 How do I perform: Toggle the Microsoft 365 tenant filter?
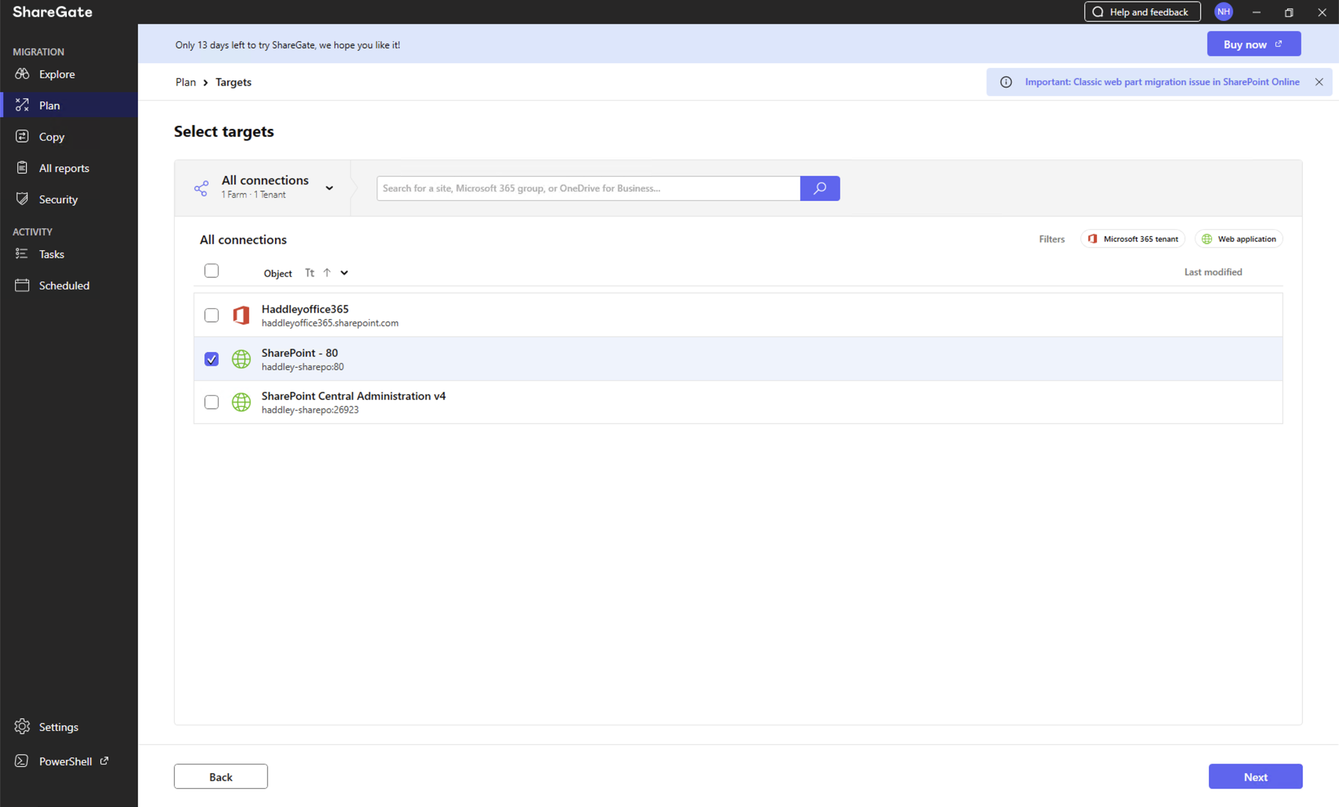click(x=1132, y=239)
